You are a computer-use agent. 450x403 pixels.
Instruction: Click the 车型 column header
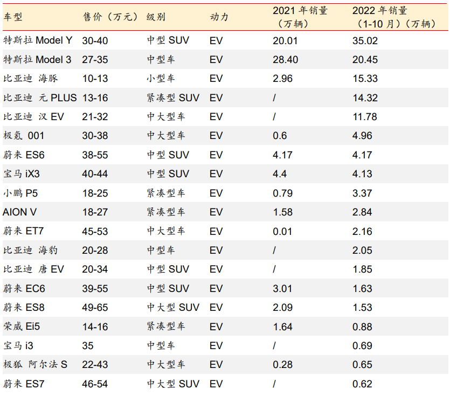[13, 17]
